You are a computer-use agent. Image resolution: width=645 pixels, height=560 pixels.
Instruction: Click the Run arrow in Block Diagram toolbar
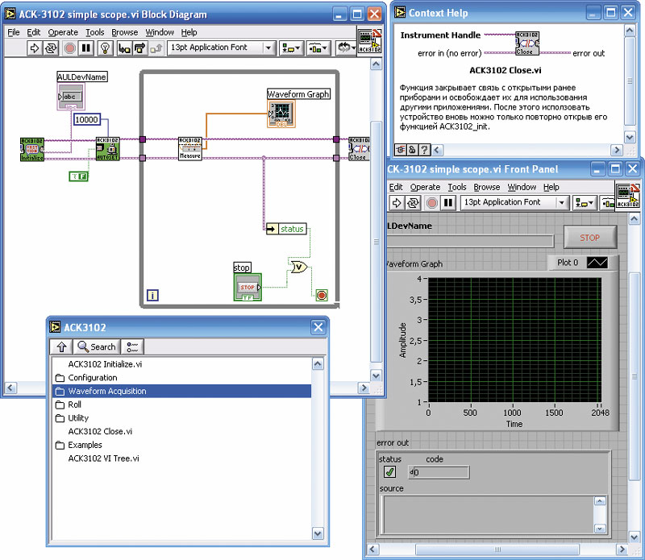35,48
